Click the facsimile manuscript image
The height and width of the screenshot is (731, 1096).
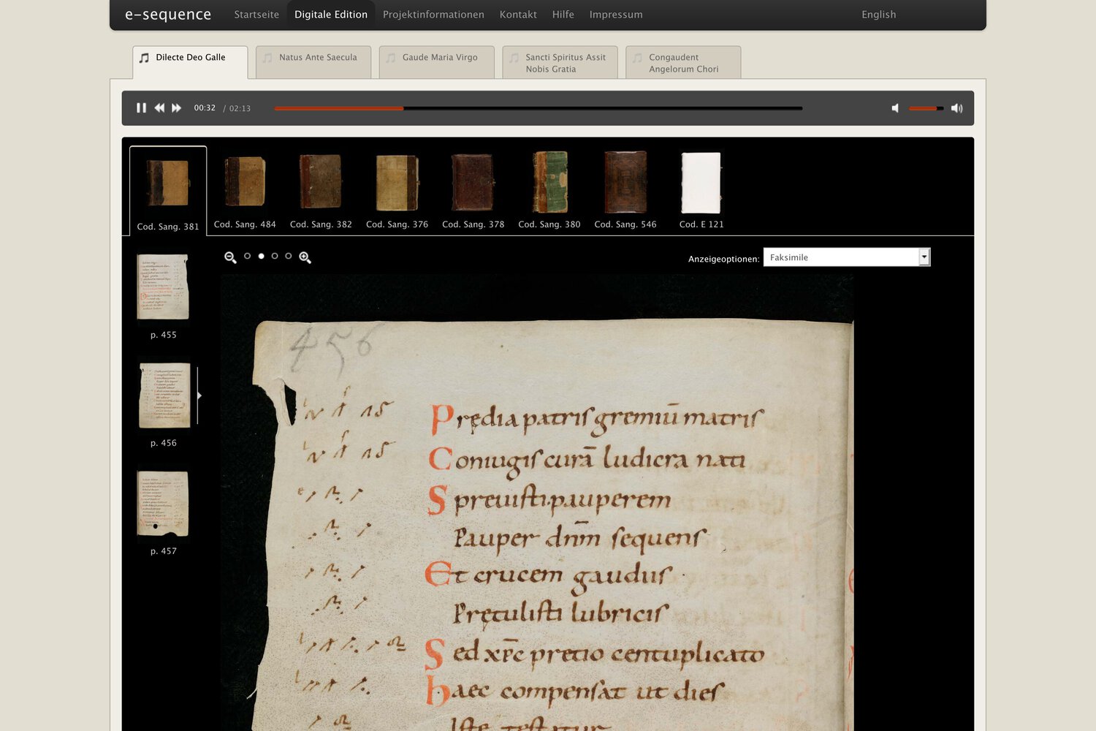click(x=537, y=503)
